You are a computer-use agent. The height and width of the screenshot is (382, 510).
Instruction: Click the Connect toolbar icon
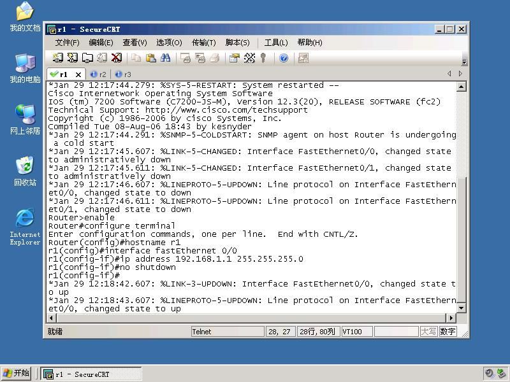tap(58, 58)
